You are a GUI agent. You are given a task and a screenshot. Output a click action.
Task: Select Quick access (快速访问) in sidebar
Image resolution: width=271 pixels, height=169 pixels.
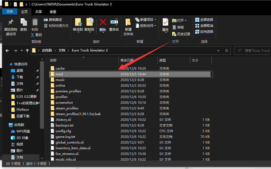18,64
